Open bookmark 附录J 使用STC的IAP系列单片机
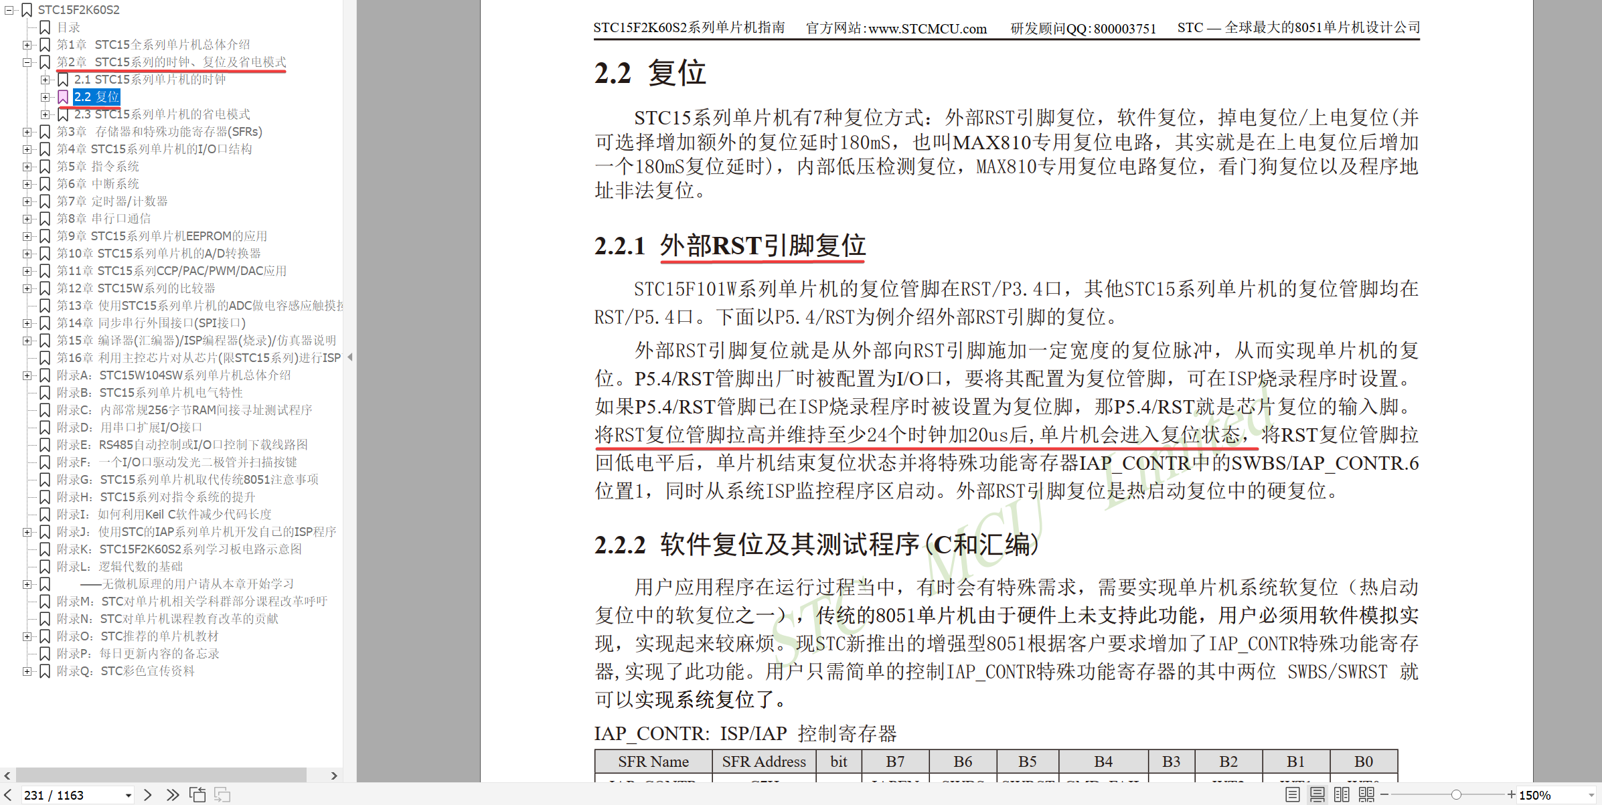 (196, 532)
